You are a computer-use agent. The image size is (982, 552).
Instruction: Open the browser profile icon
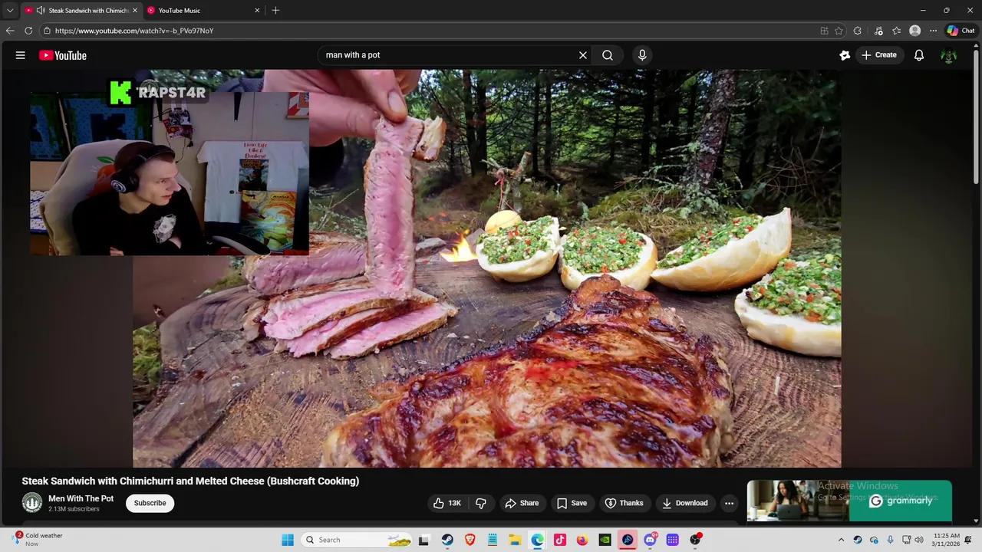[x=914, y=31]
